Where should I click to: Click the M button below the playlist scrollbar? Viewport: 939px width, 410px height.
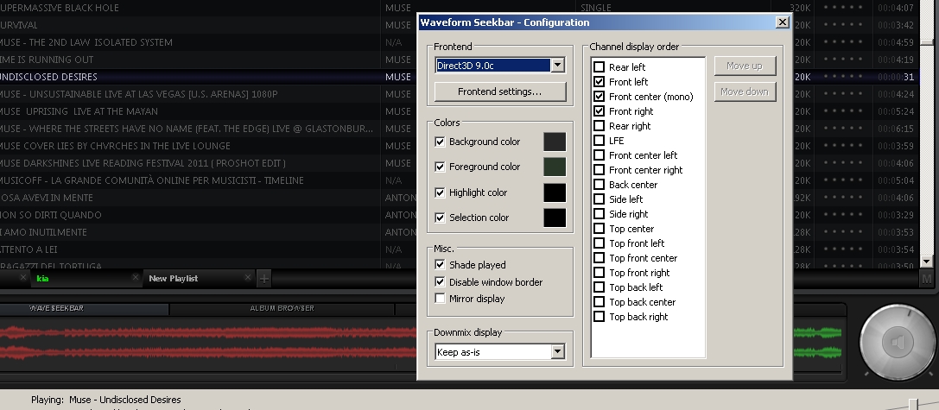click(x=926, y=278)
